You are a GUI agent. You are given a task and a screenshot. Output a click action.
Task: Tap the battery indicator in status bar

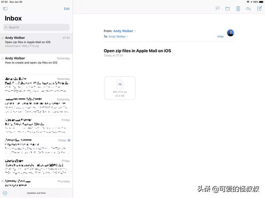261,2
